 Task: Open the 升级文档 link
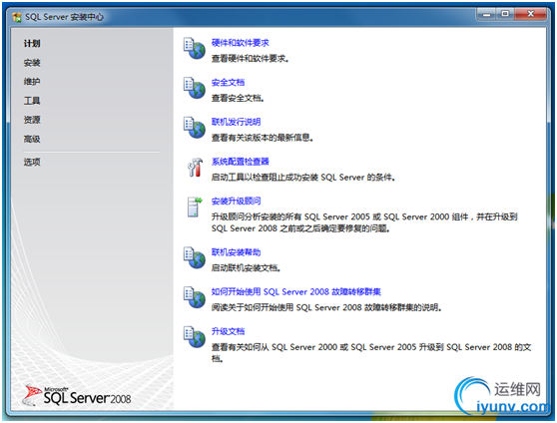(x=228, y=331)
